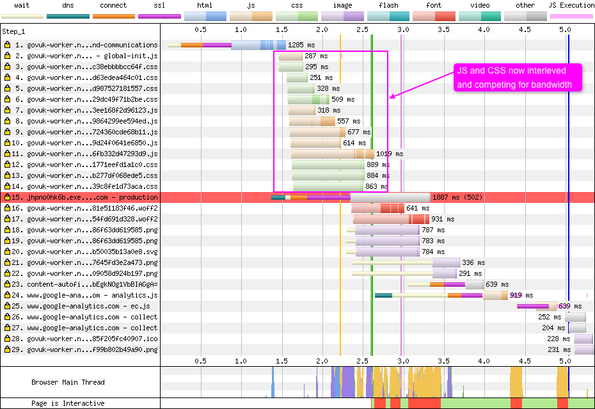Select the flash legend color bar
This screenshot has height=409, width=595.
coord(388,17)
